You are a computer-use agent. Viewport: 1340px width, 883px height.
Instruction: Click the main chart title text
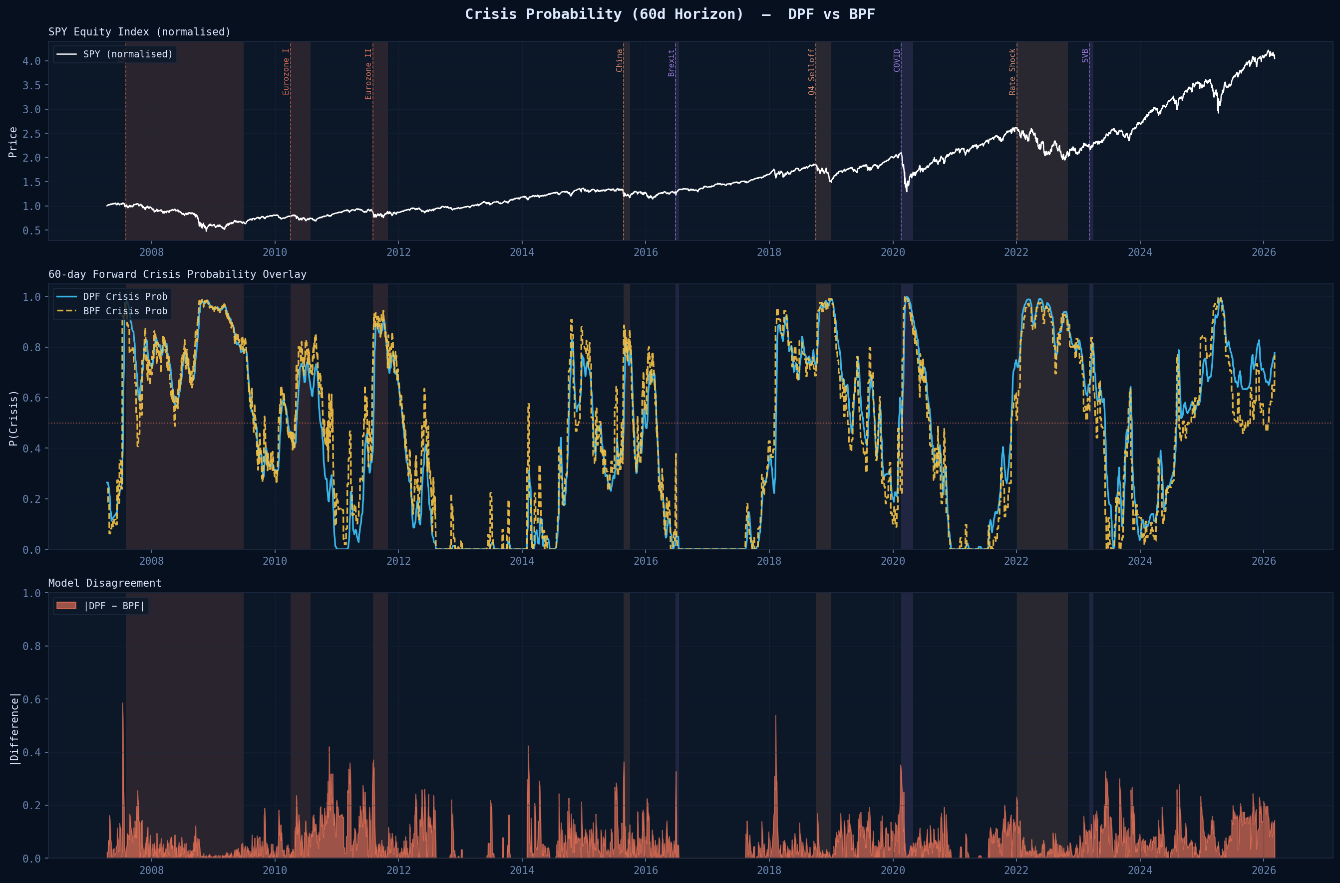[670, 14]
